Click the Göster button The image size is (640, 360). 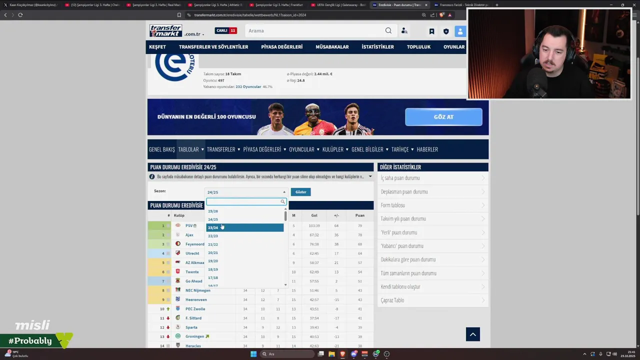[x=300, y=192]
